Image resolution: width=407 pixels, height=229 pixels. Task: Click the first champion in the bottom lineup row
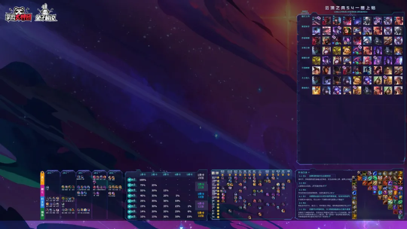[316, 90]
